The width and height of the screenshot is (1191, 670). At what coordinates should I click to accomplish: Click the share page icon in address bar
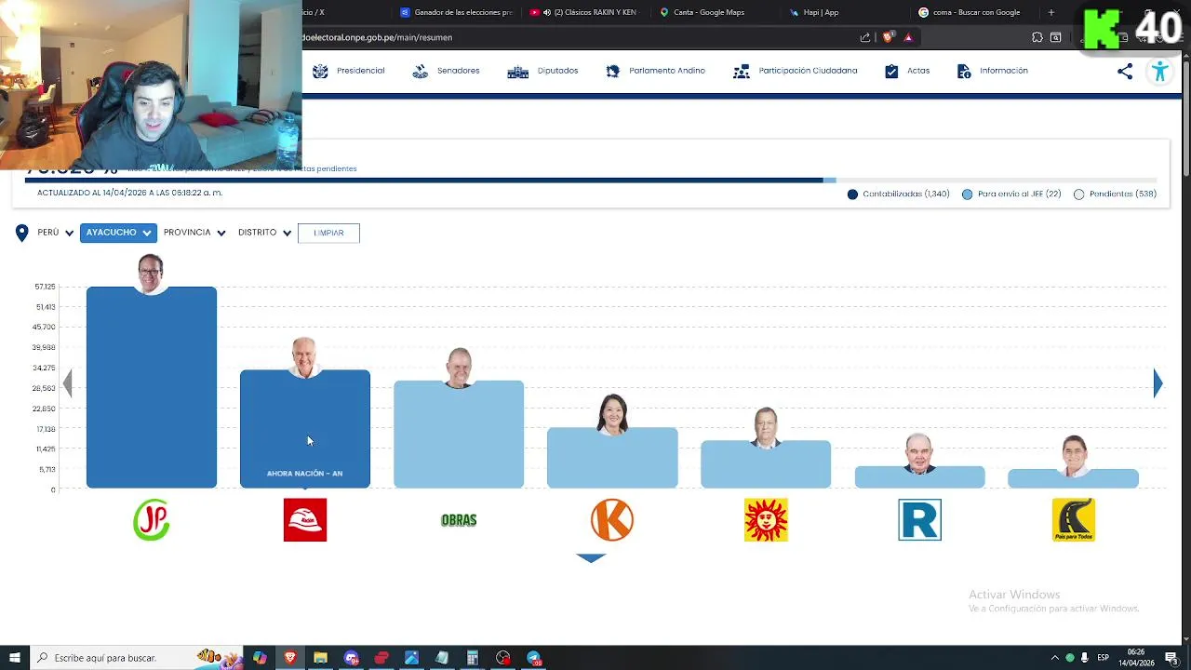click(x=865, y=37)
